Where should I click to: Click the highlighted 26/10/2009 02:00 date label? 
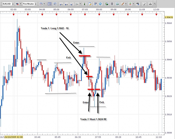(14, 137)
